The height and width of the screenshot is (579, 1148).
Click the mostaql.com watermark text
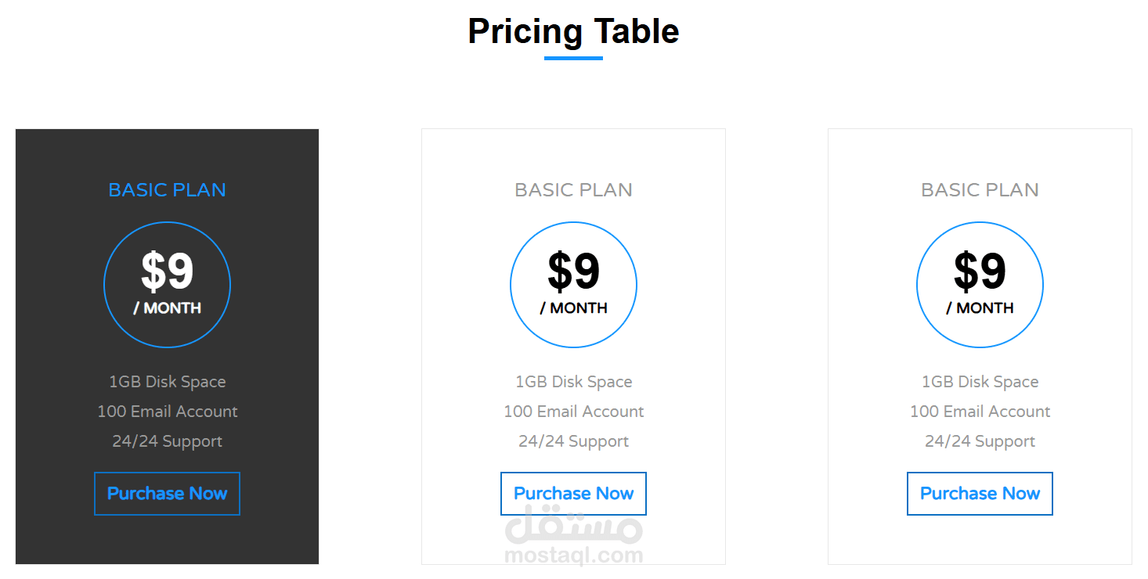(x=573, y=556)
